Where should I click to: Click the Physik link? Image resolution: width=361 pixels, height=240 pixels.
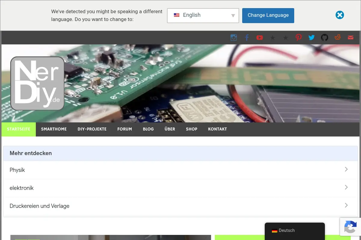pyautogui.click(x=17, y=170)
